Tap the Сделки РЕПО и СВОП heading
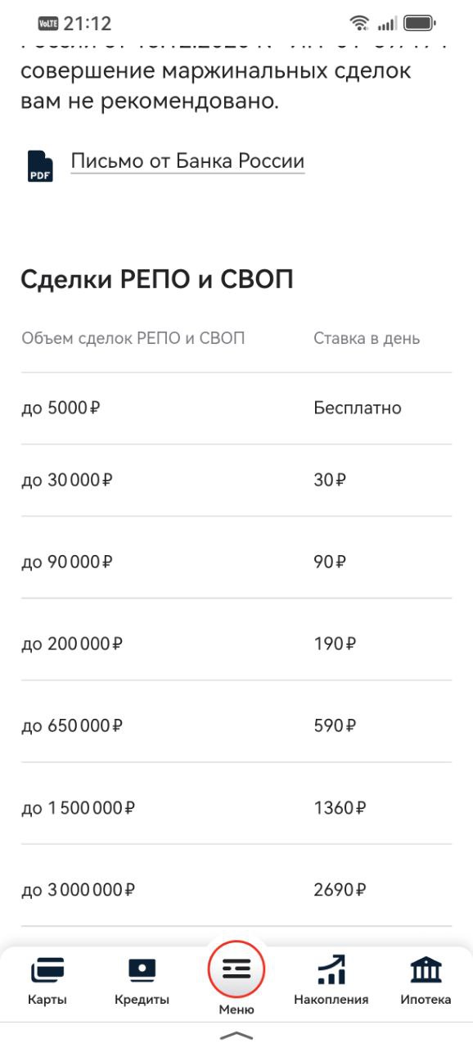 (x=157, y=280)
